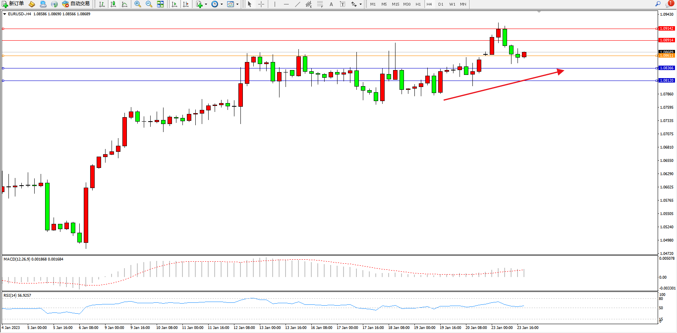Toggle AutoTrading (自动交易) button
The width and height of the screenshot is (677, 333).
76,4
